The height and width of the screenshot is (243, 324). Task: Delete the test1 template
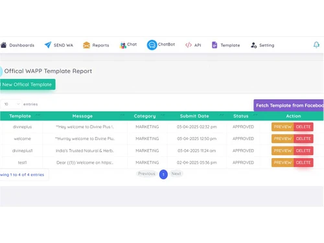(x=303, y=163)
